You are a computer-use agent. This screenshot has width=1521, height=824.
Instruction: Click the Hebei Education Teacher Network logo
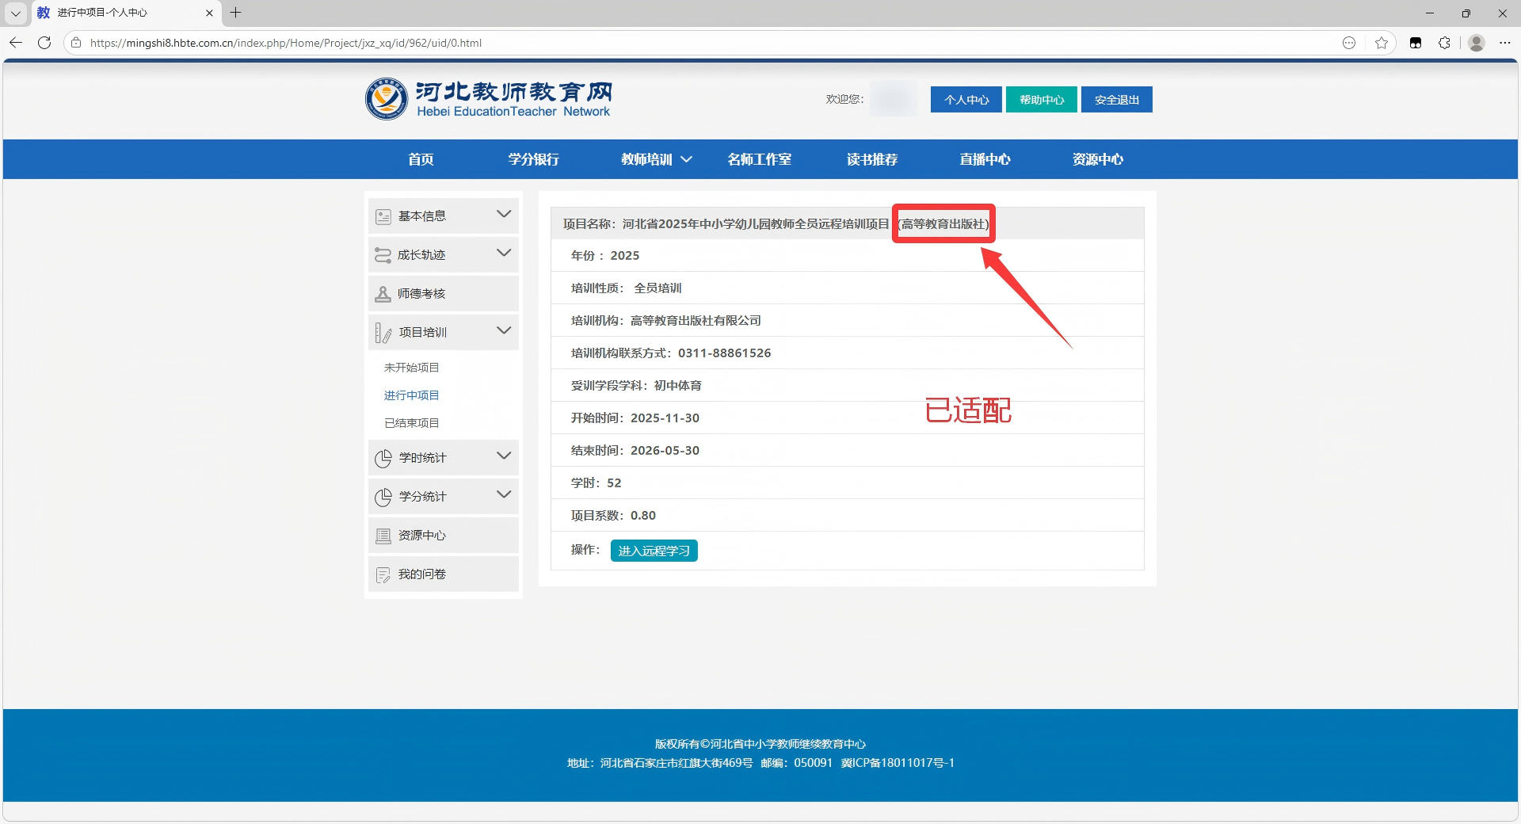(488, 99)
